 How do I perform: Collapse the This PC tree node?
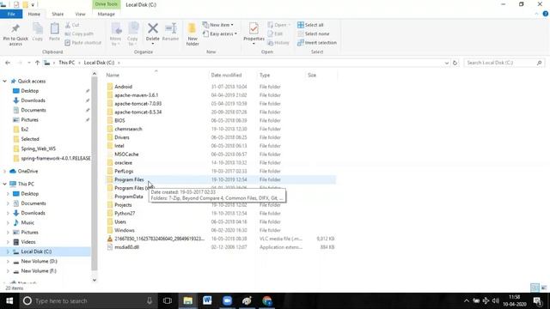tap(4, 184)
